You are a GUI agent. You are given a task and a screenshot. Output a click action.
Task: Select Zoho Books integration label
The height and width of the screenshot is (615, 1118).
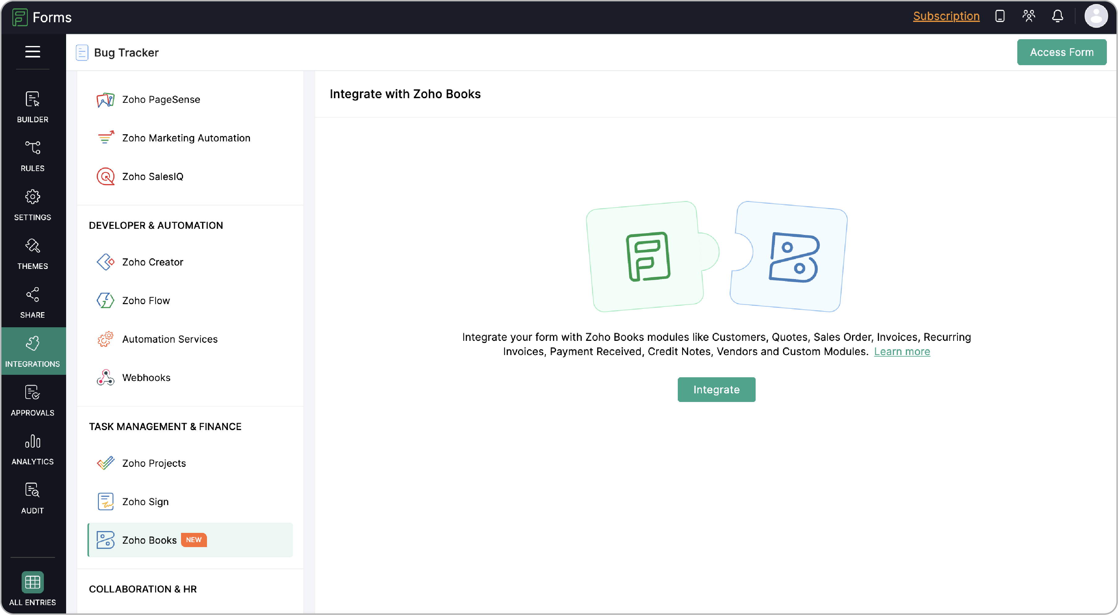(149, 540)
